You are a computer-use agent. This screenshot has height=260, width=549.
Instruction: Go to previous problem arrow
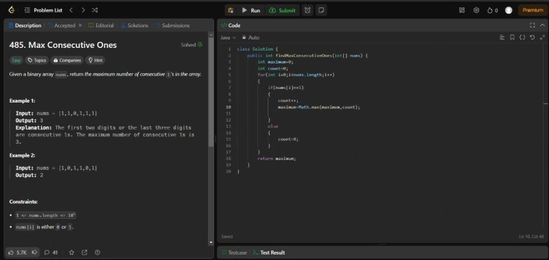tap(71, 10)
